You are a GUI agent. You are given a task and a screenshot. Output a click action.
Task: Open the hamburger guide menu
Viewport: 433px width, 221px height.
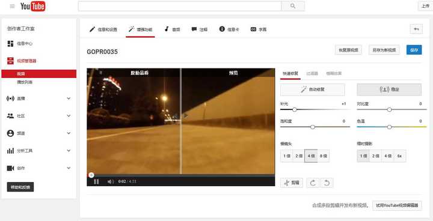click(12, 6)
